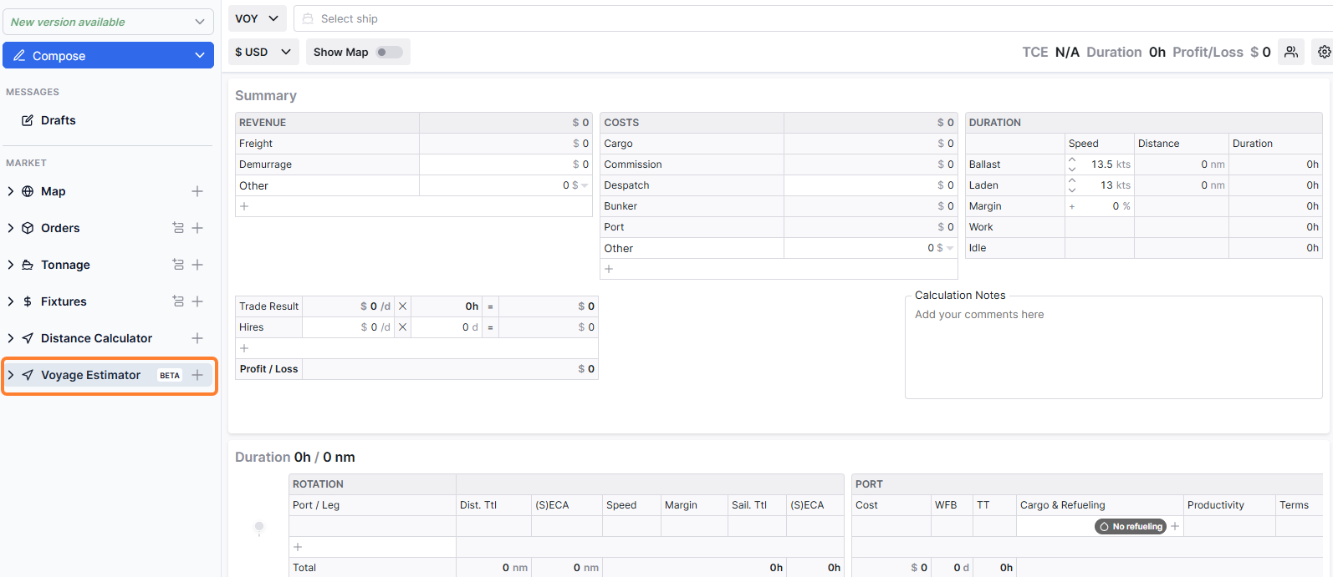Add a row under Revenue table
1333x577 pixels.
click(244, 206)
